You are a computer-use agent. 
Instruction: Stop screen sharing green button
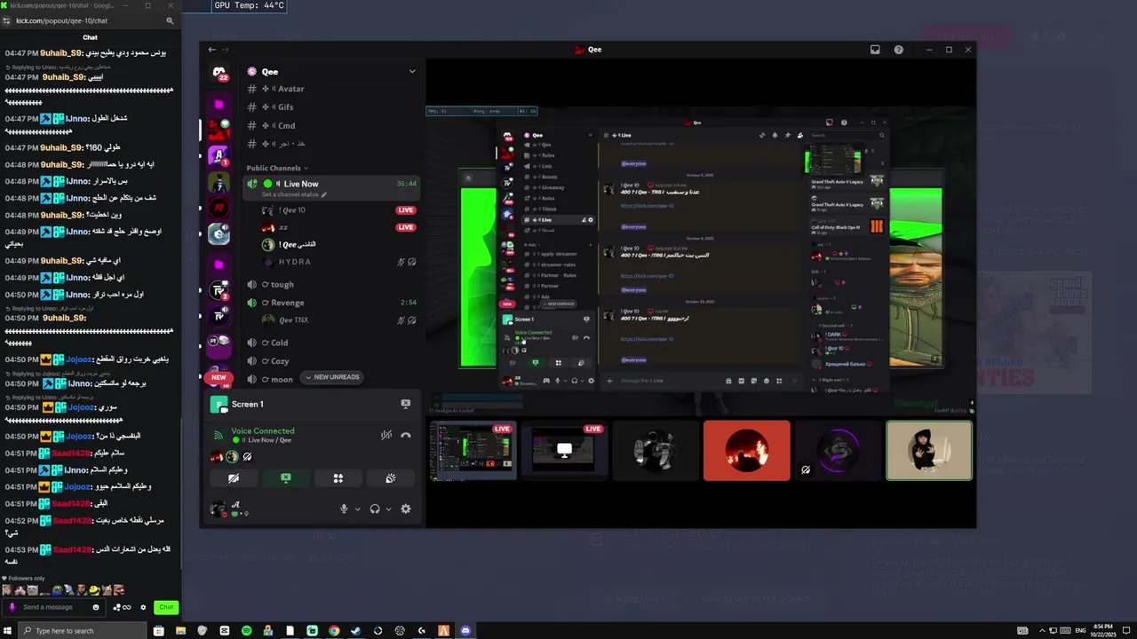click(286, 478)
